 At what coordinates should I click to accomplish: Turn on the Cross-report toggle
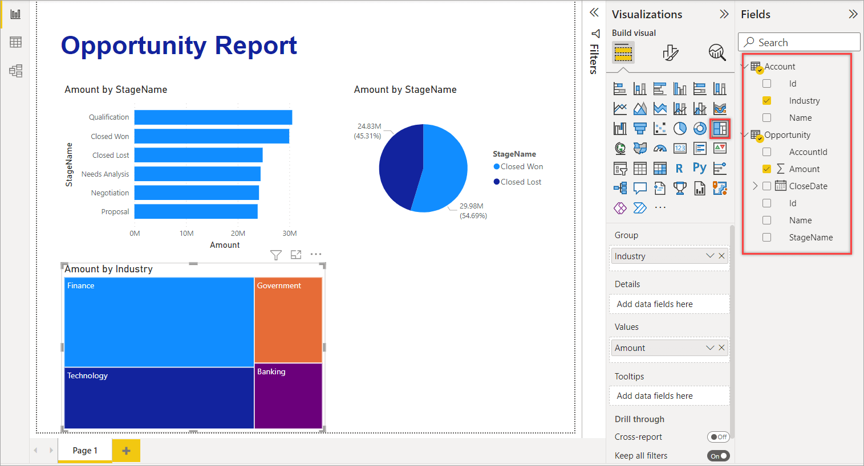click(x=719, y=437)
